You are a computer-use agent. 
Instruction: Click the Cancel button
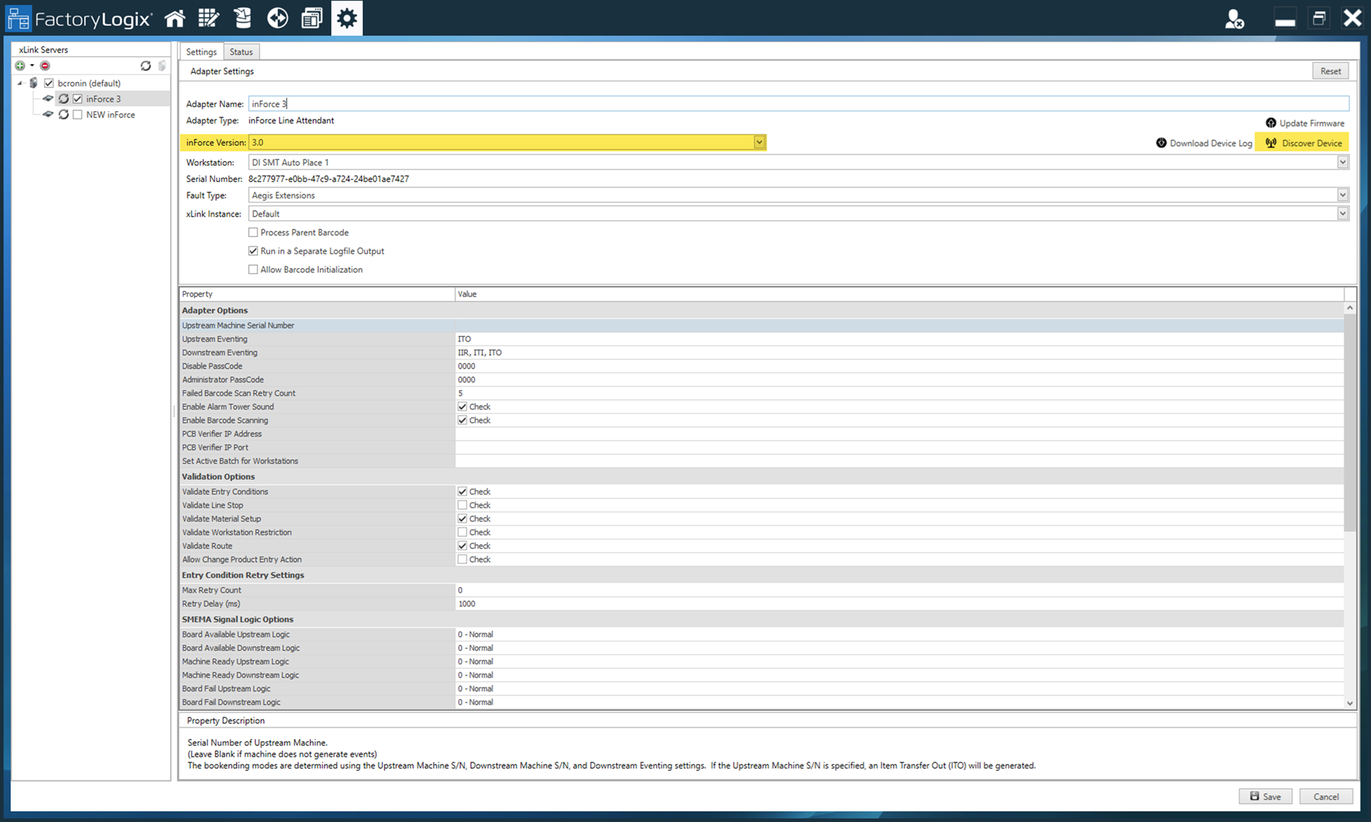click(1326, 797)
